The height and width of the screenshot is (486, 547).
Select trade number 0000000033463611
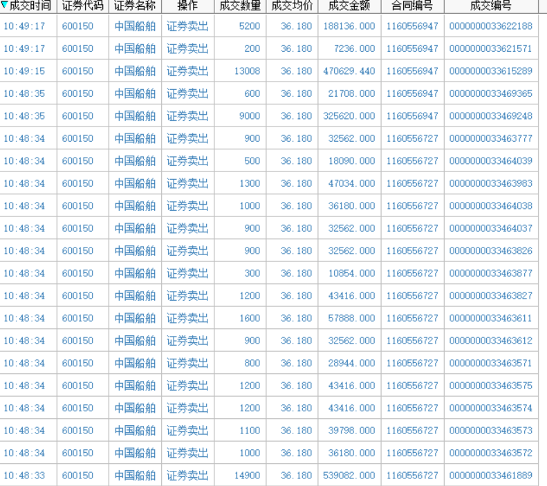(x=491, y=318)
